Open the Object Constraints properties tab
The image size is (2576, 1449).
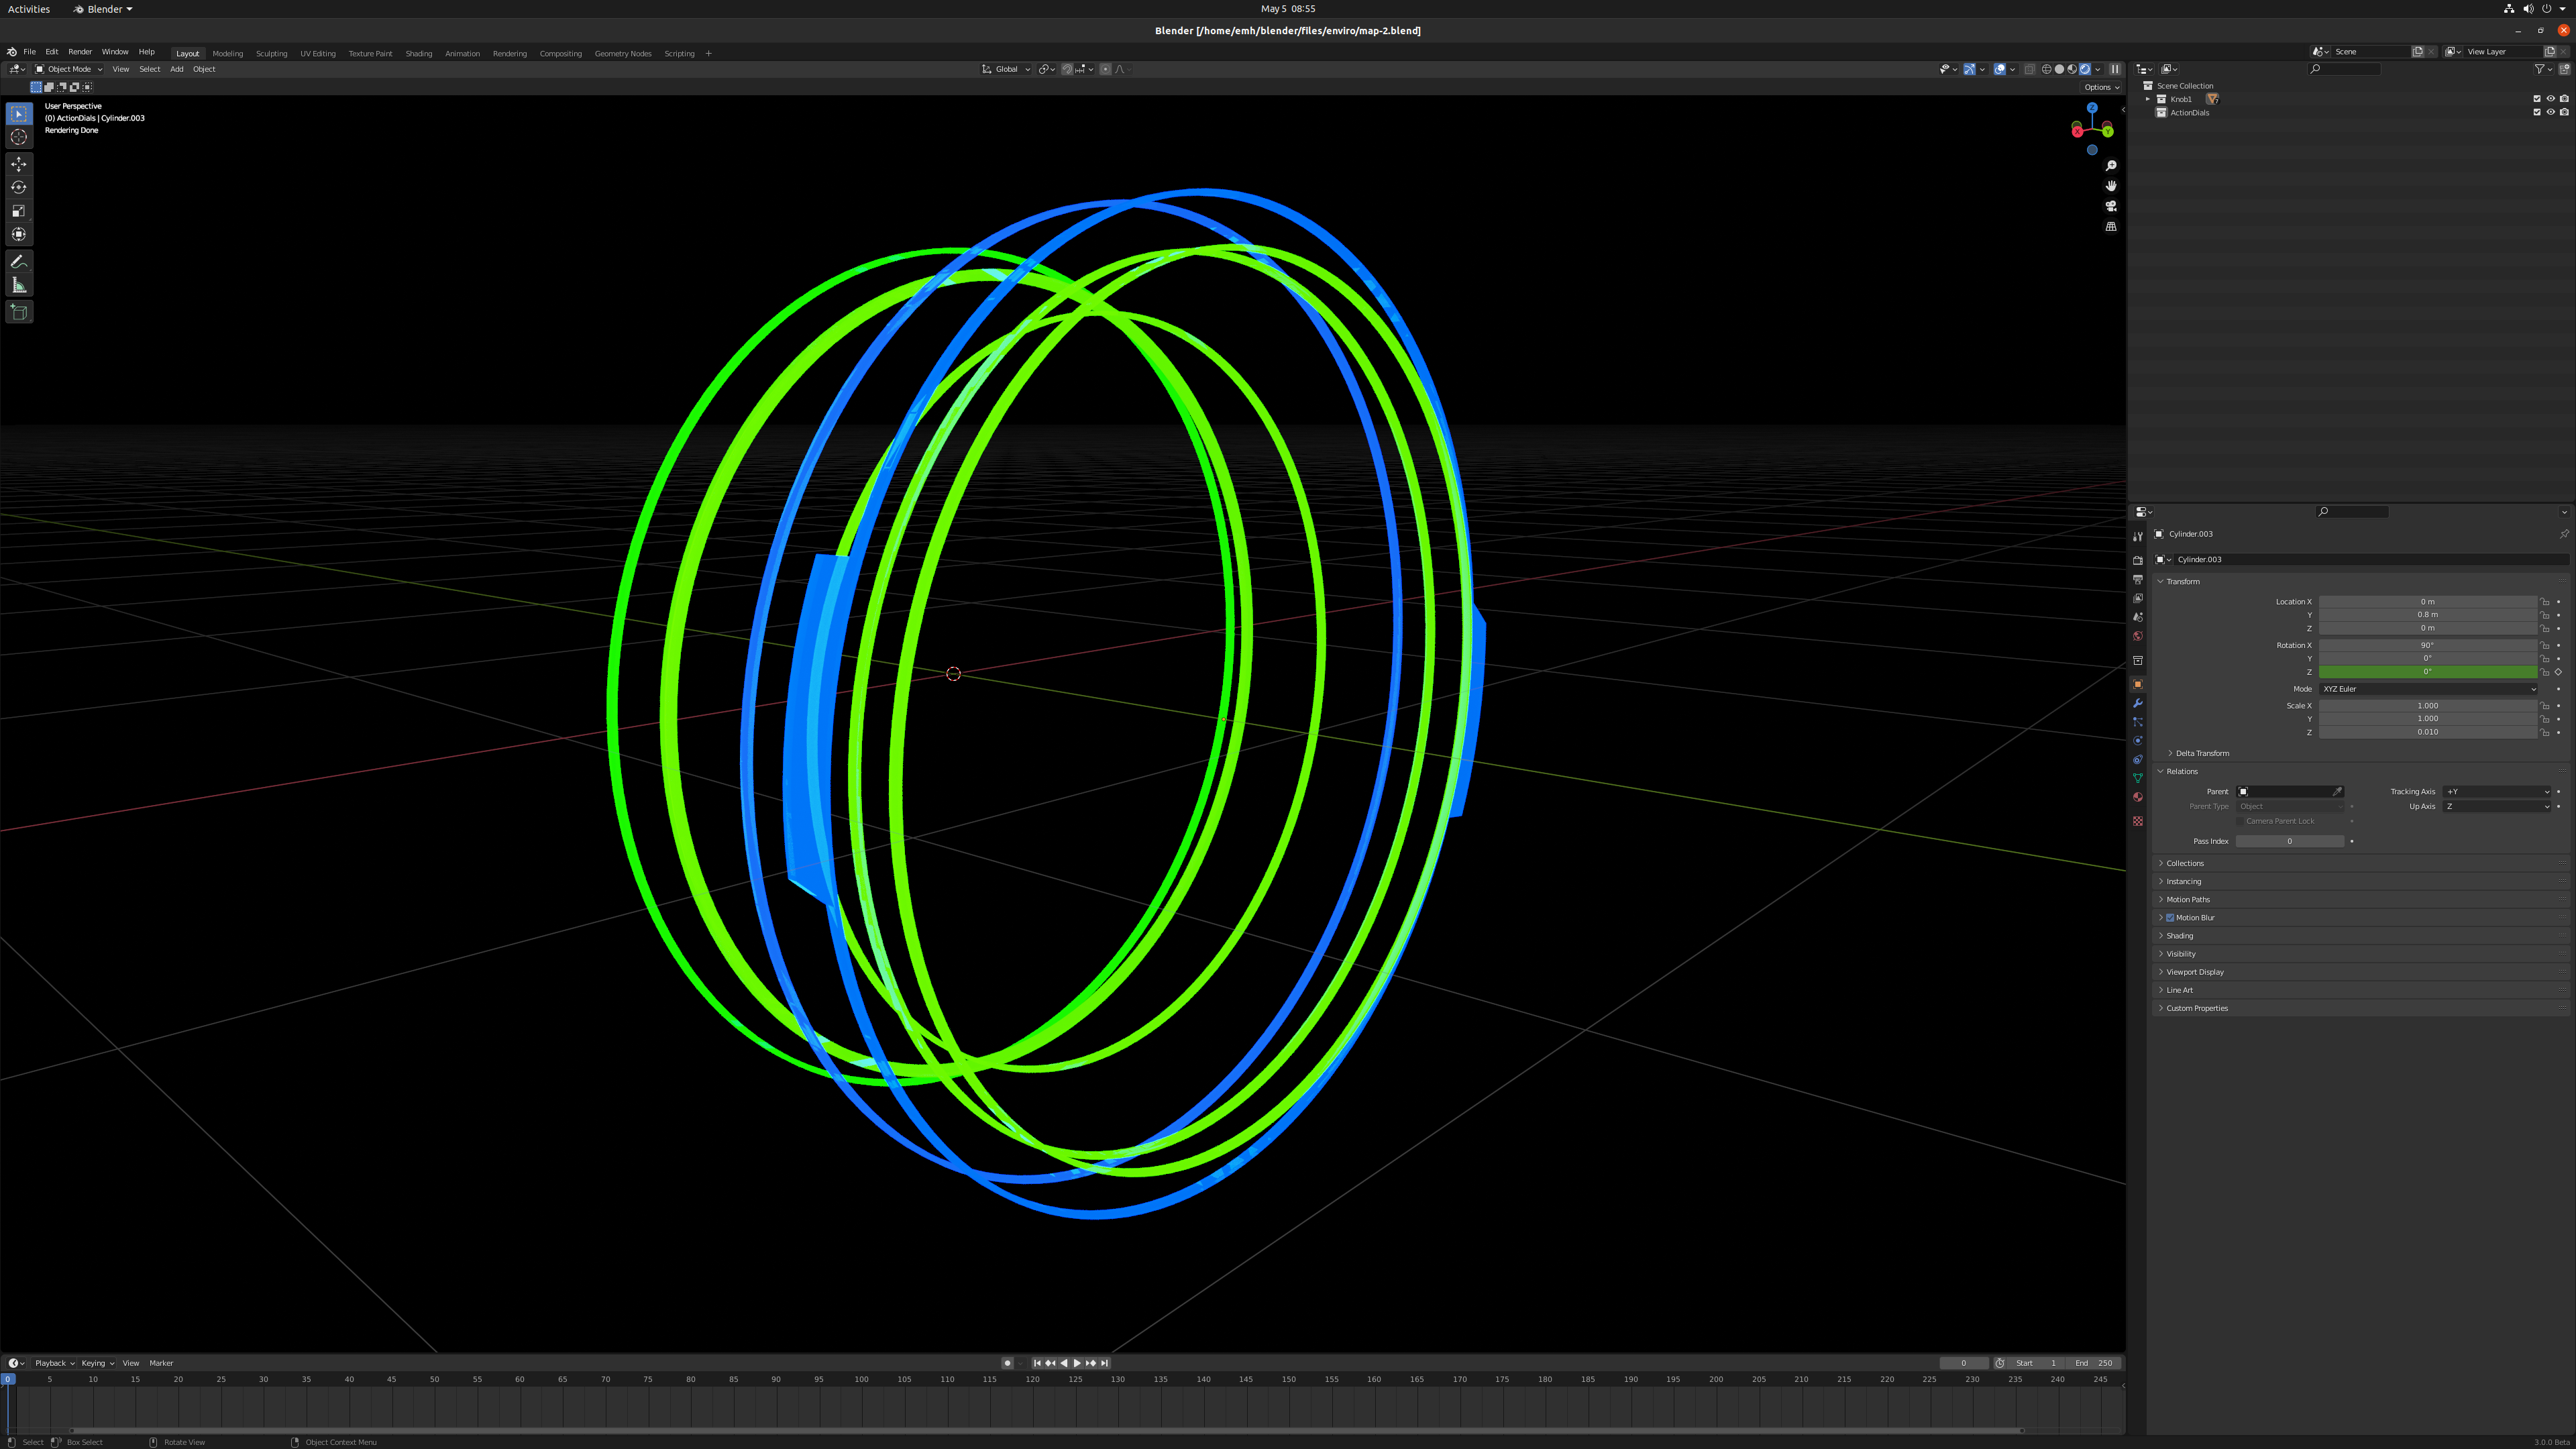[x=2138, y=760]
